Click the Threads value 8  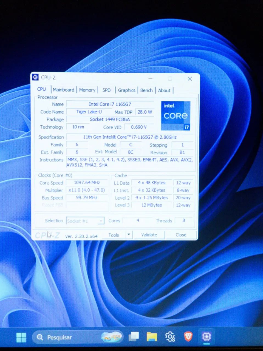184,220
